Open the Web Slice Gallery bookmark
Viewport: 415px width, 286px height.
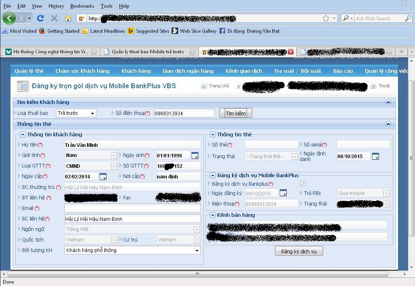[194, 31]
